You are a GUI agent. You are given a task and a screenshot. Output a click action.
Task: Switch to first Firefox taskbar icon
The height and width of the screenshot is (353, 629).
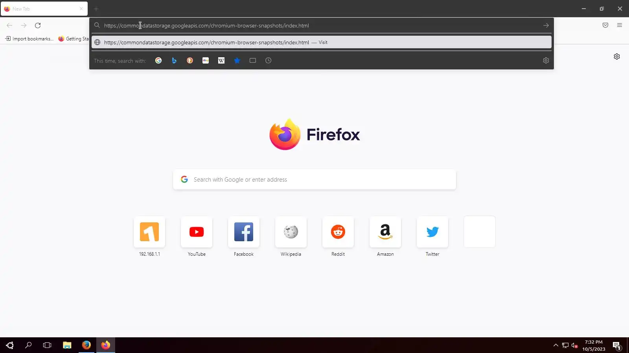point(86,345)
